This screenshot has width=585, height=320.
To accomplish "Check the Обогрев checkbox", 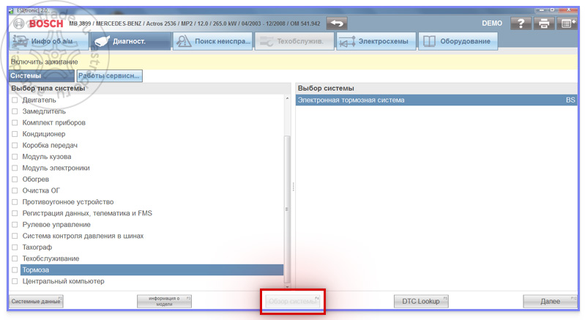I will 15,179.
